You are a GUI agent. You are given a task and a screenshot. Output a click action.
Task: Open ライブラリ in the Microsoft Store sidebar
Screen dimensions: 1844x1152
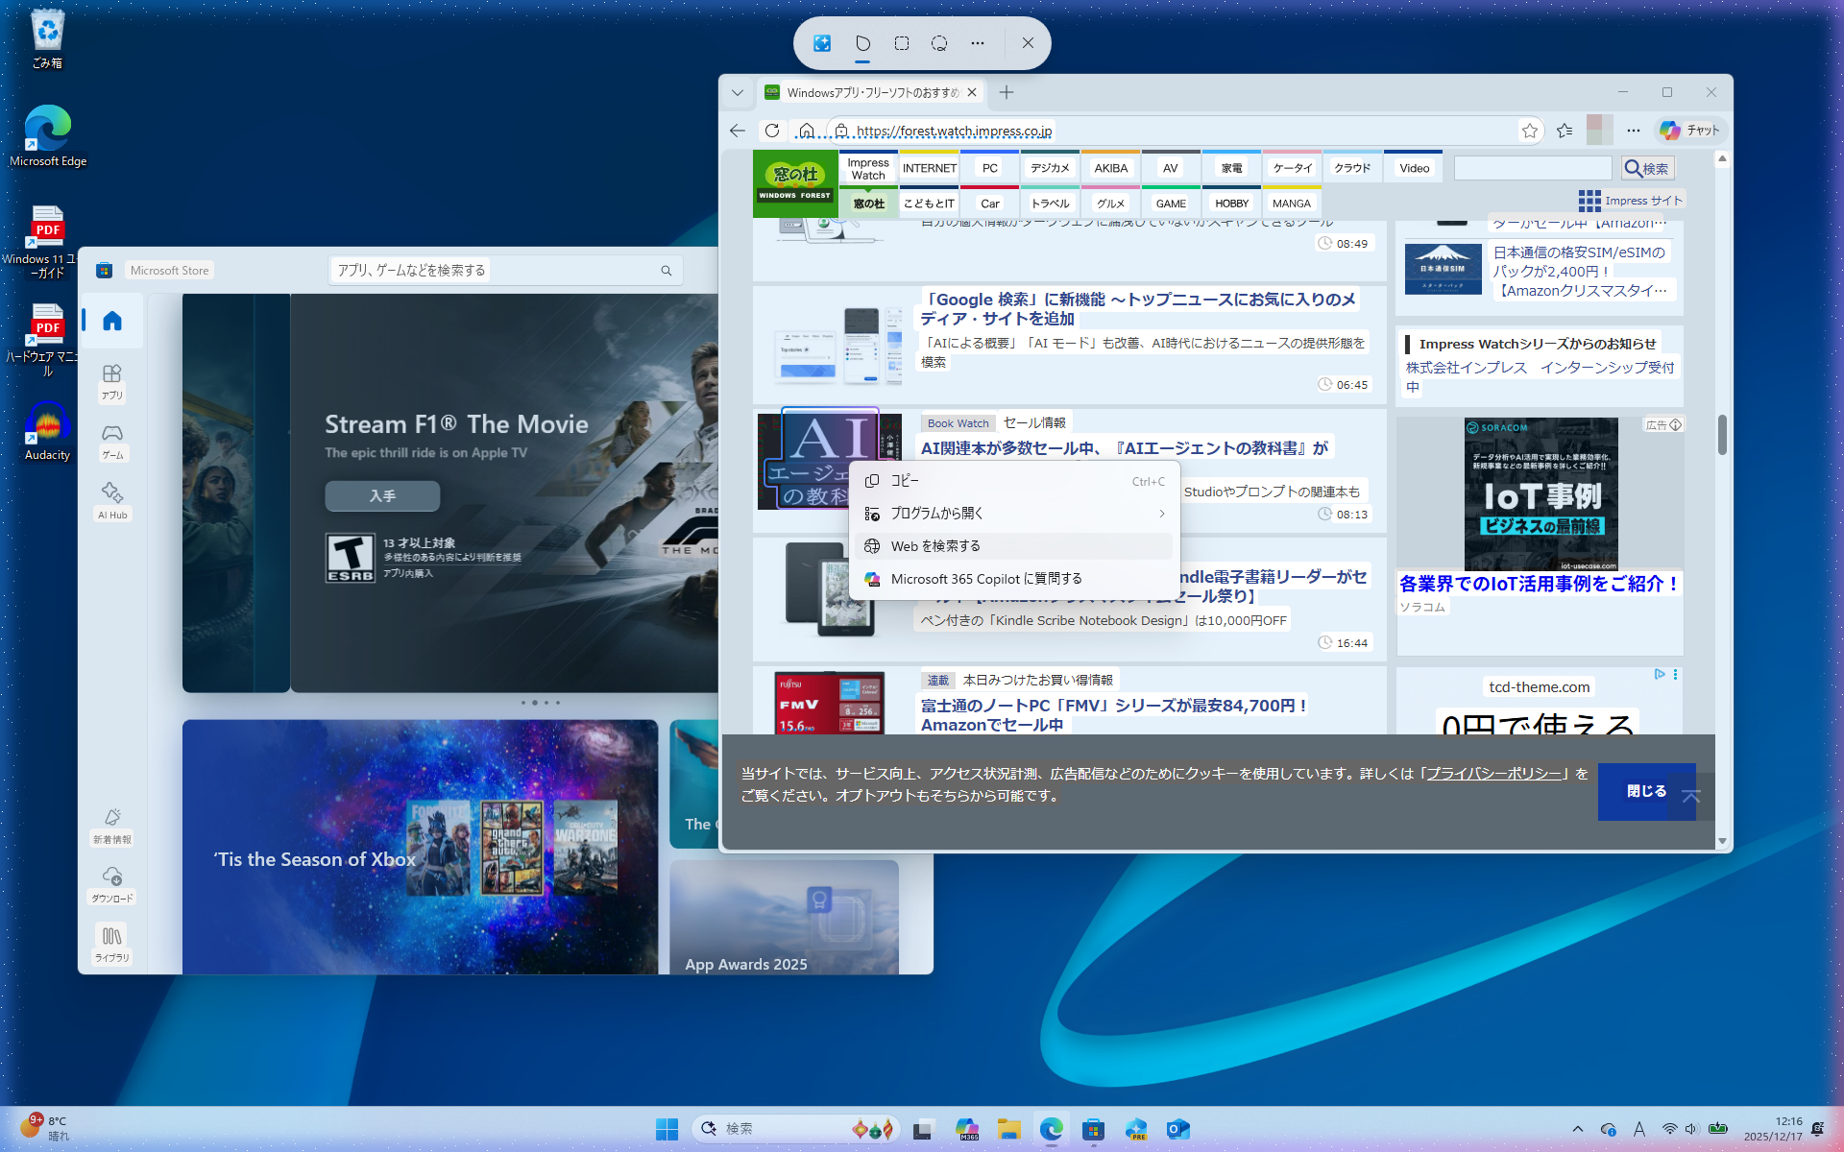111,943
